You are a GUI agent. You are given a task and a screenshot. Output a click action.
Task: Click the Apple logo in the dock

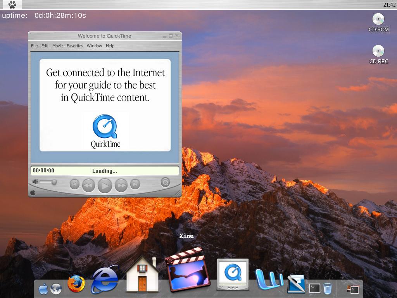[x=43, y=289]
